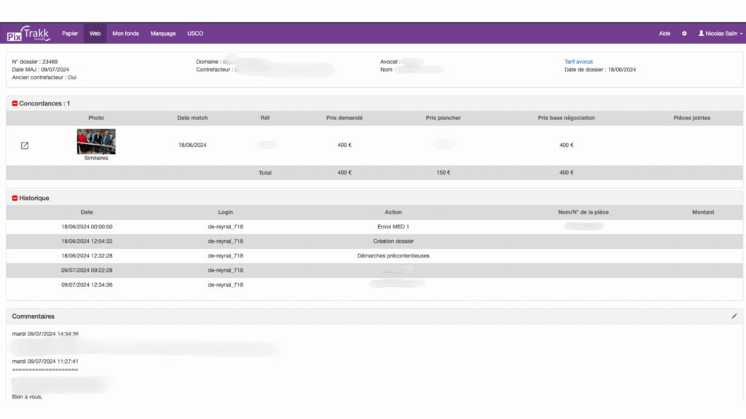The image size is (746, 419).
Task: Collapse the Concordances section with red minus
Action: 15,104
